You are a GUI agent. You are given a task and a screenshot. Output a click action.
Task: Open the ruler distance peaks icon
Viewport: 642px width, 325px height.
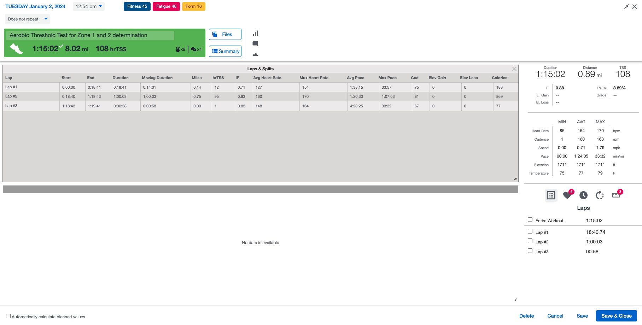tap(616, 195)
